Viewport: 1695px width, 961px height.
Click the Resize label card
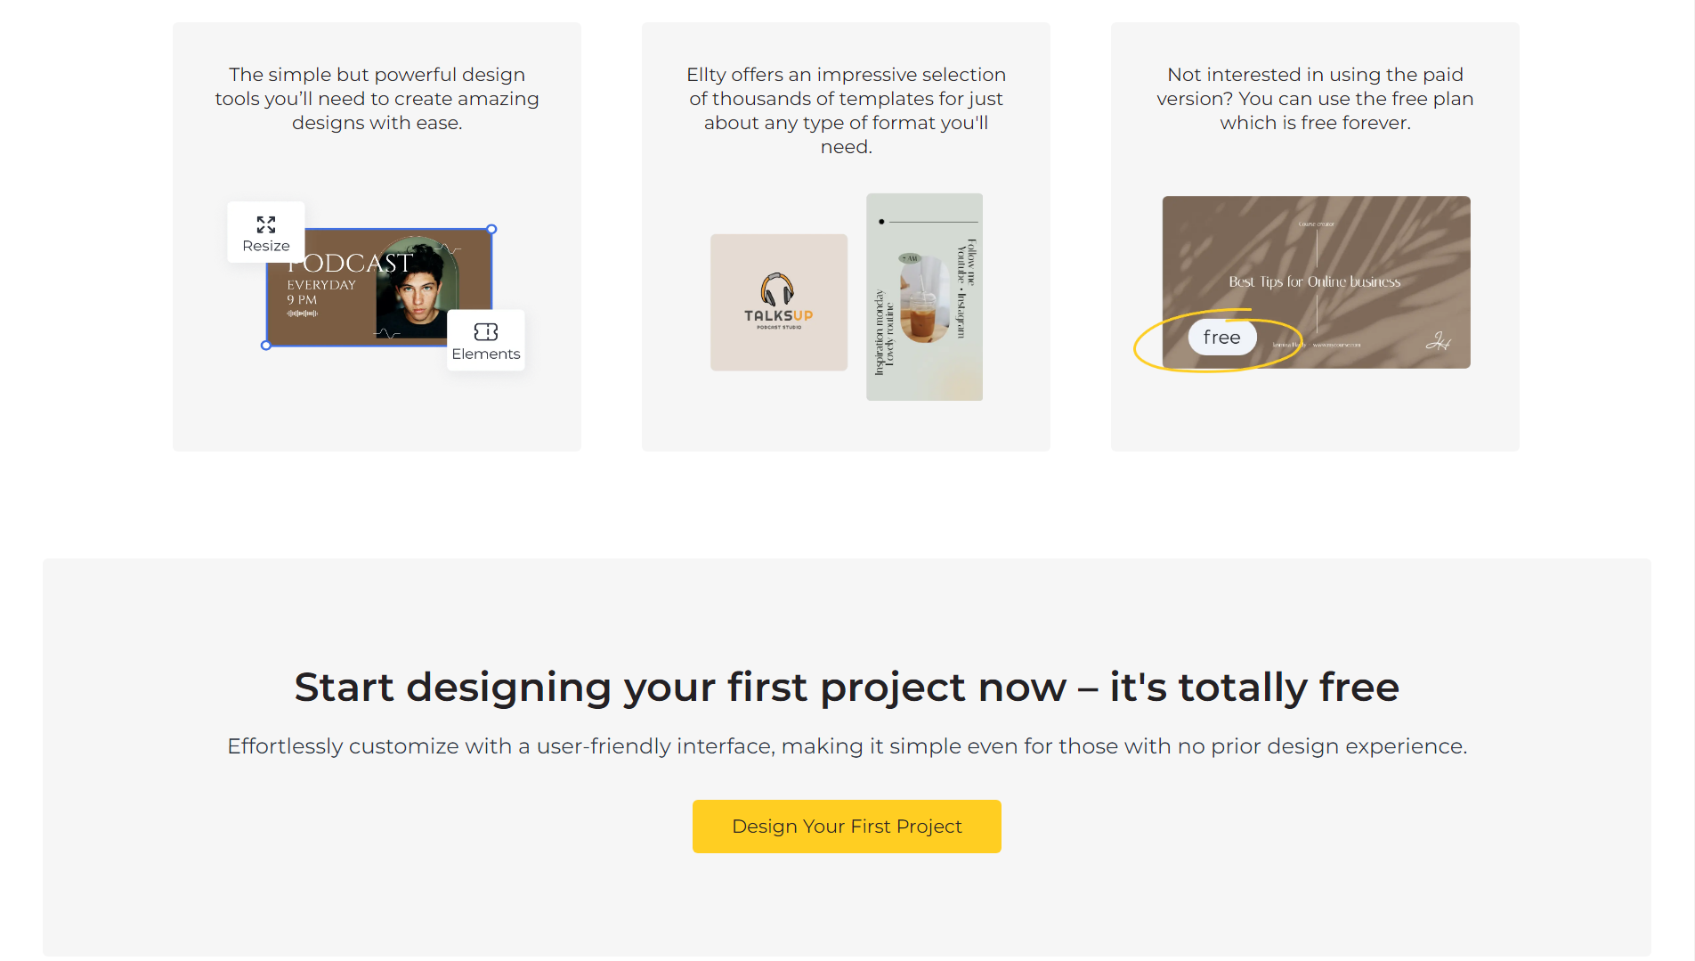tap(266, 232)
